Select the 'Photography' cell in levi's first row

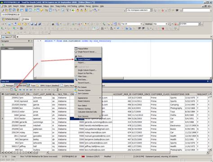tap(177, 108)
